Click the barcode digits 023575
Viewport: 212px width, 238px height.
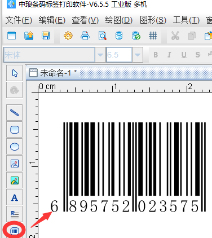(x=169, y=206)
